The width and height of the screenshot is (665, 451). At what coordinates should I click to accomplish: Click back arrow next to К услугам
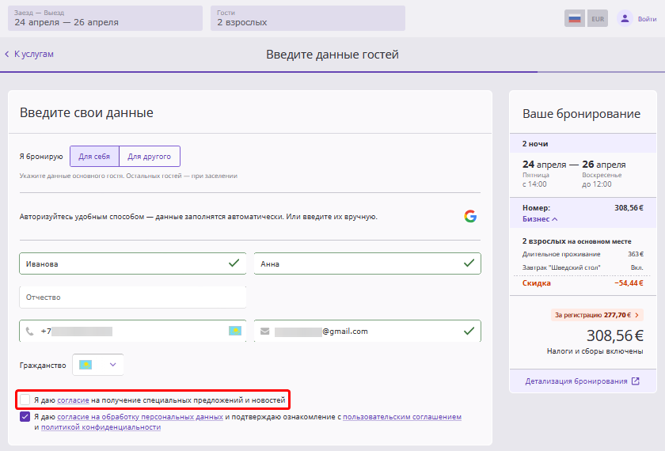(x=7, y=54)
